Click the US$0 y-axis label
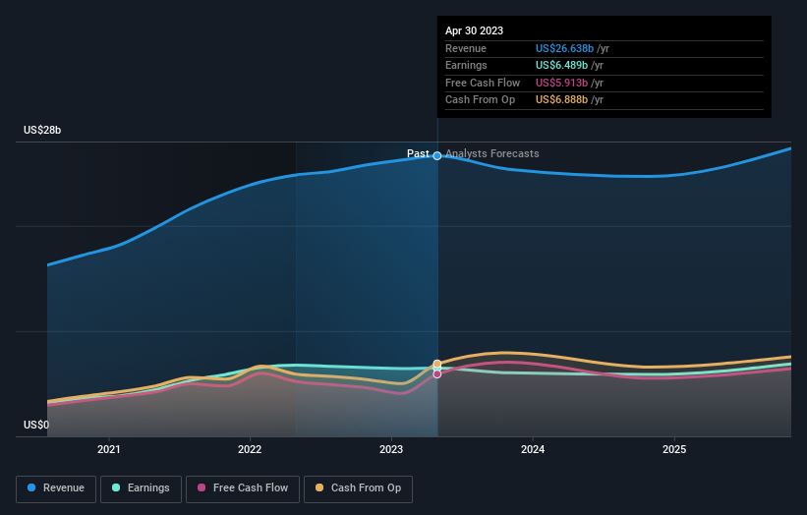The image size is (807, 515). point(36,425)
